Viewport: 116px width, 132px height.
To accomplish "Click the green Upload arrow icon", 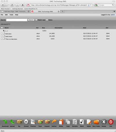I will tap(12, 122).
